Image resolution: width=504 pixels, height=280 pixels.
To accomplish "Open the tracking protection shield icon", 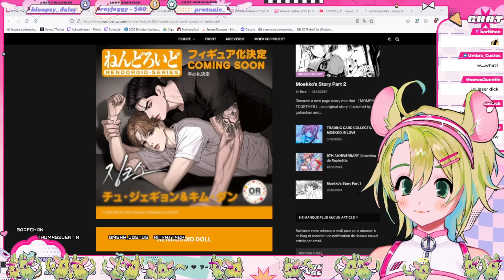I will 72,21.
